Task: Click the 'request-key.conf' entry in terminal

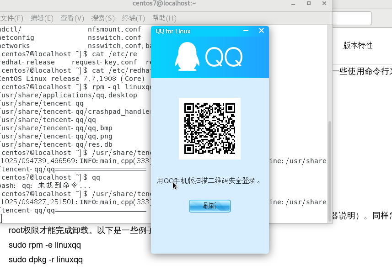Action: click(x=104, y=62)
